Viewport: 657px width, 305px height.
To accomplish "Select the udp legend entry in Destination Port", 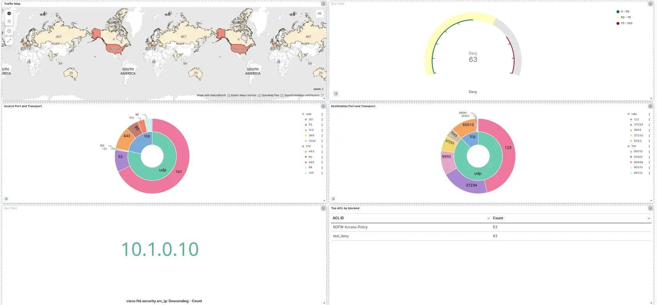I will pos(634,114).
